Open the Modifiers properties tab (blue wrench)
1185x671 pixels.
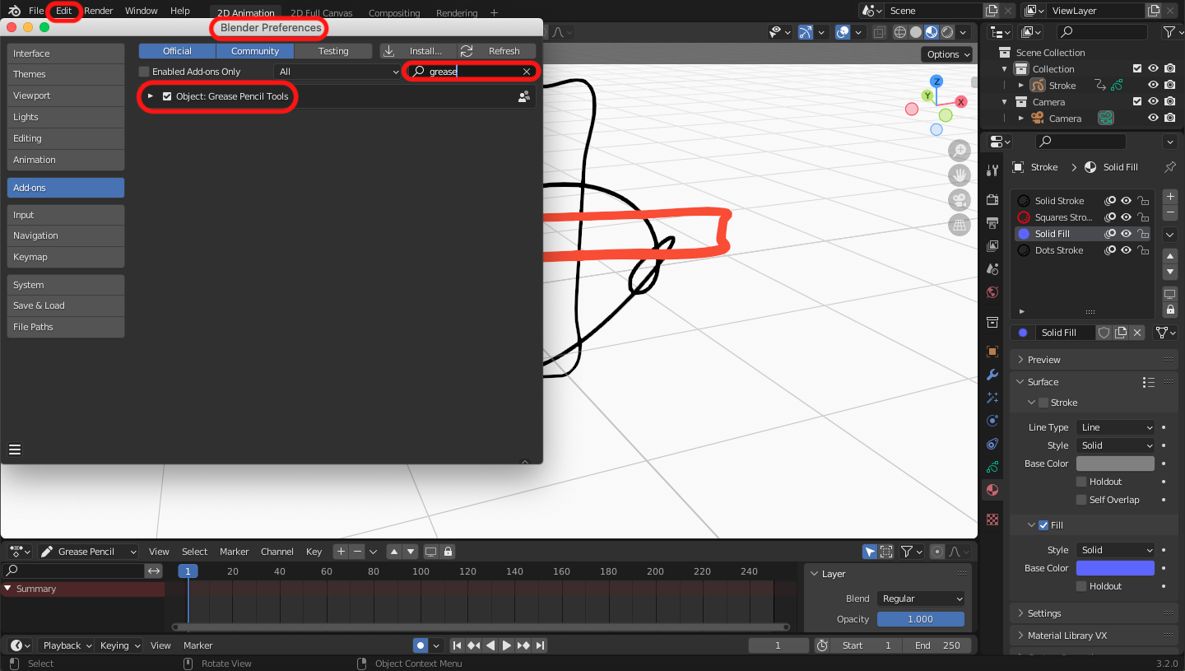(x=992, y=375)
